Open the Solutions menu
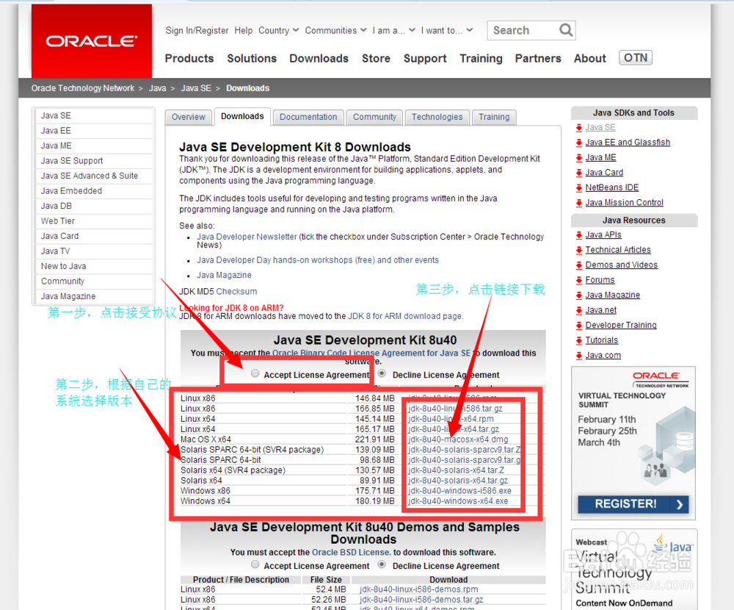 (252, 59)
